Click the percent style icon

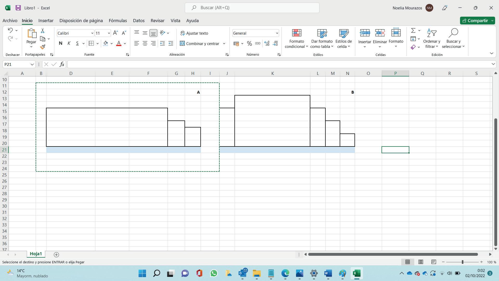pos(249,44)
